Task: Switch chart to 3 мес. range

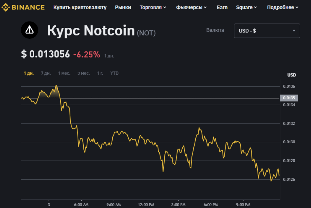Action: [x=83, y=73]
